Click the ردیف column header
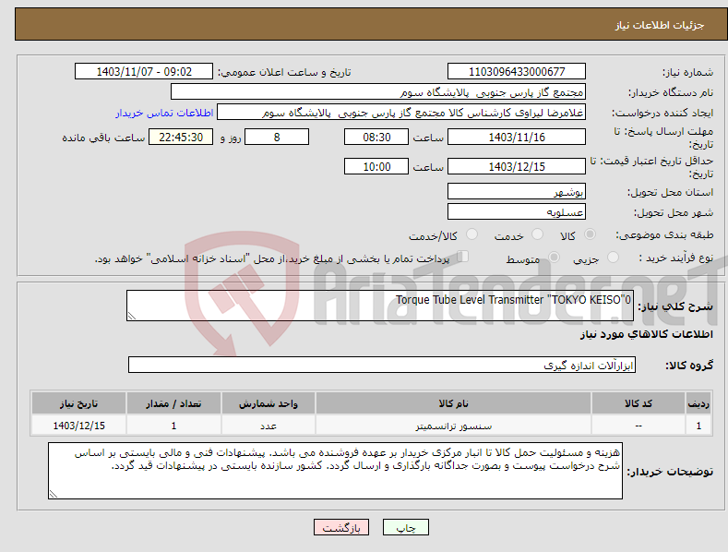This screenshot has height=552, width=728. [698, 403]
